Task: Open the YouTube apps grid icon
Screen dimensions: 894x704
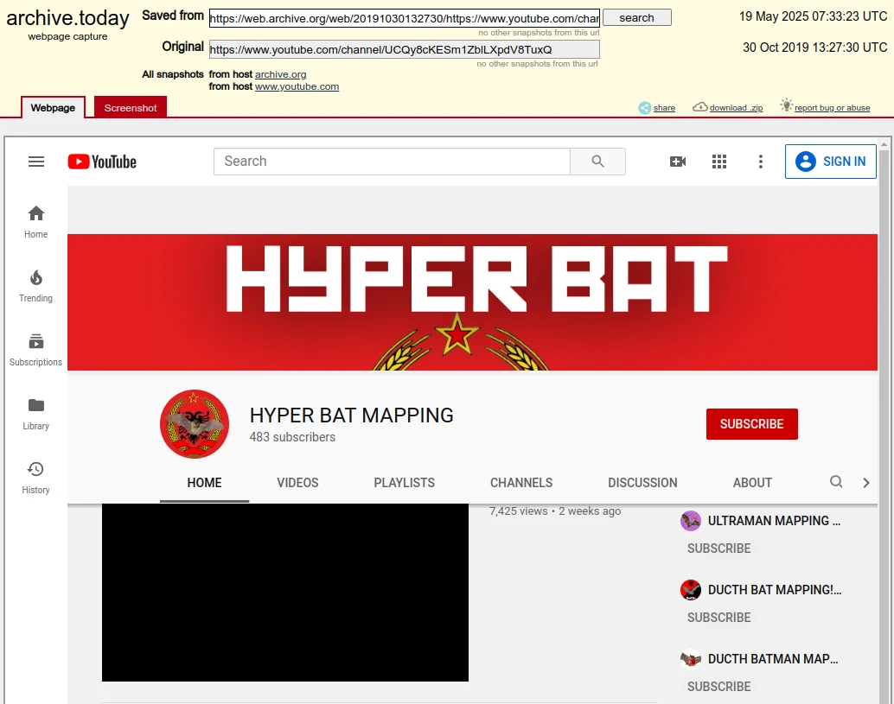Action: tap(719, 162)
